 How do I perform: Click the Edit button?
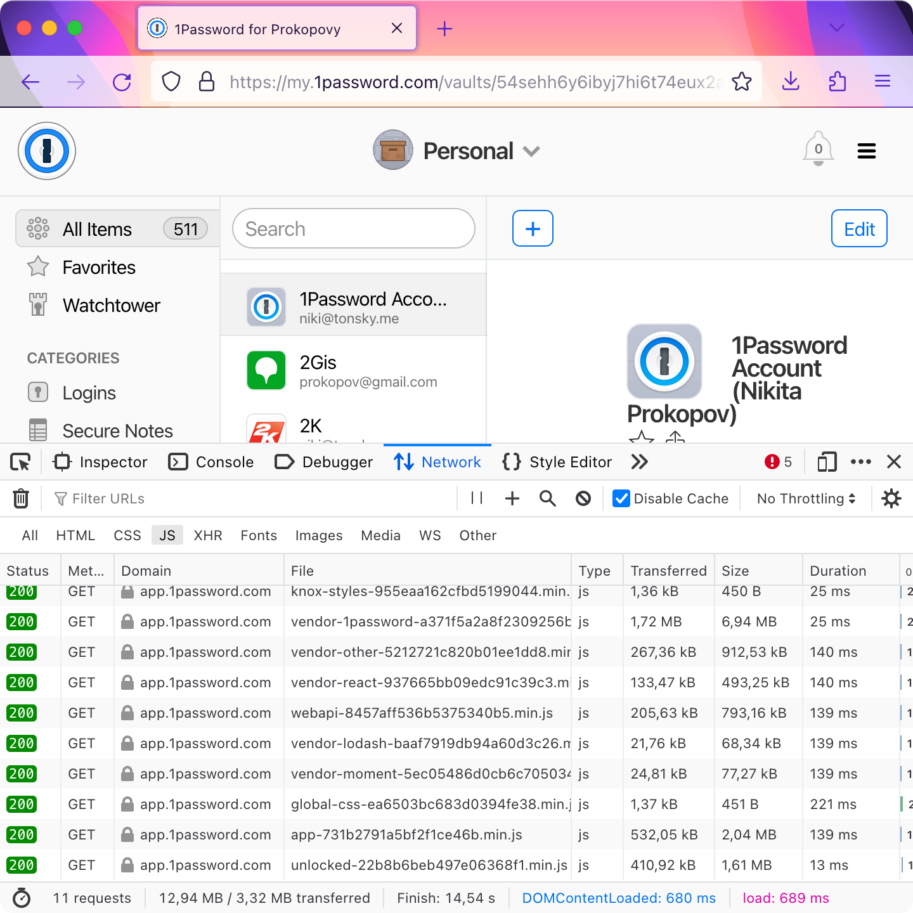click(x=859, y=229)
